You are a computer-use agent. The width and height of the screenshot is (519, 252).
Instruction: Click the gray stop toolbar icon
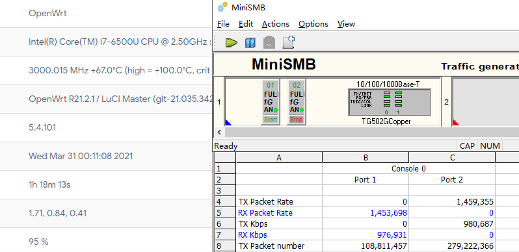point(269,43)
